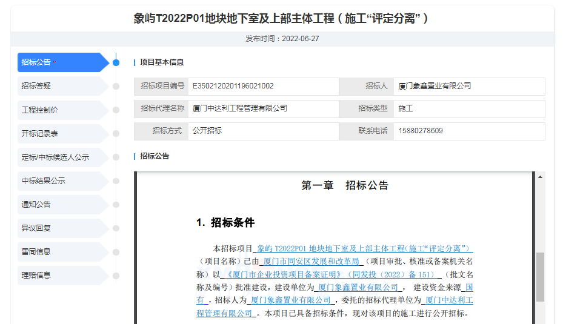Click the timeline dot beside 中标结果公示

click(116, 181)
